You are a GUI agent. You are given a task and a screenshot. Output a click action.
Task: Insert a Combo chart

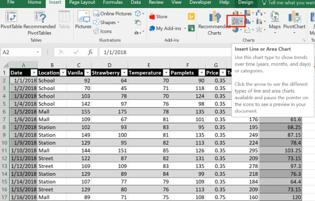click(261, 21)
